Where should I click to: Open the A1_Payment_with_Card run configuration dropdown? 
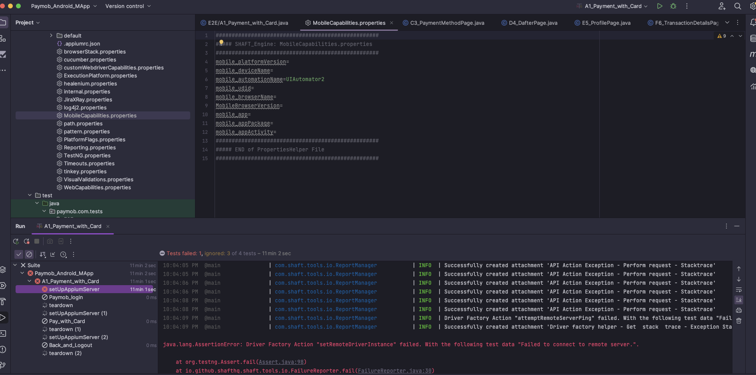[x=612, y=6]
